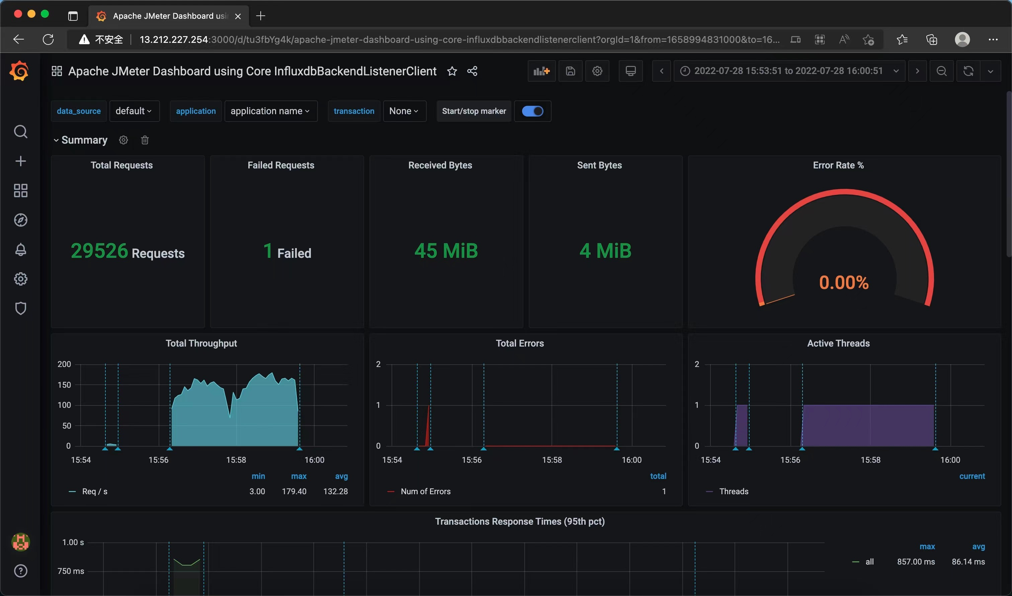
Task: Open the refresh interval dropdown arrow
Action: [x=990, y=71]
